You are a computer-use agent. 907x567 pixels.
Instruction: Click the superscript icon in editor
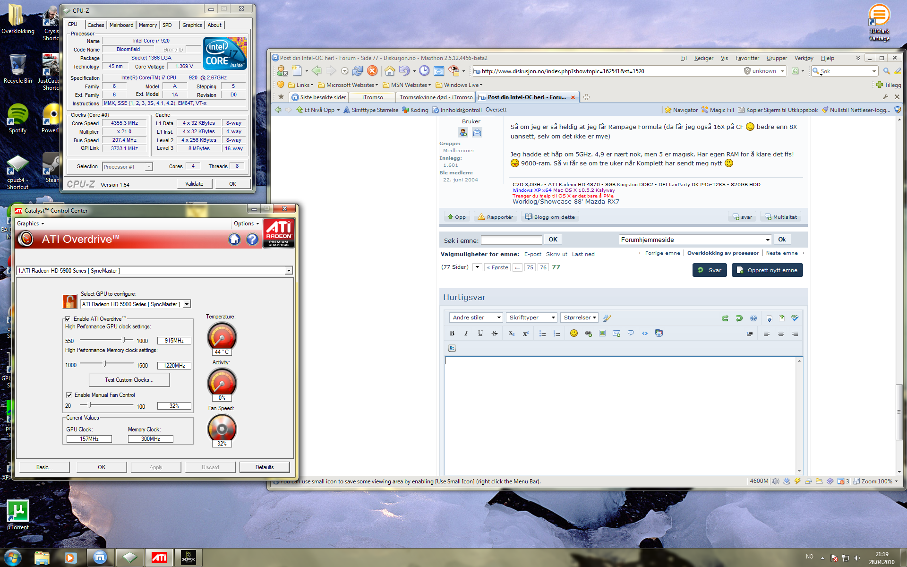(525, 333)
